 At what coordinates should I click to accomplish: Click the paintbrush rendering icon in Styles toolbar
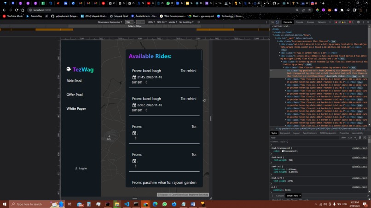(x=360, y=138)
